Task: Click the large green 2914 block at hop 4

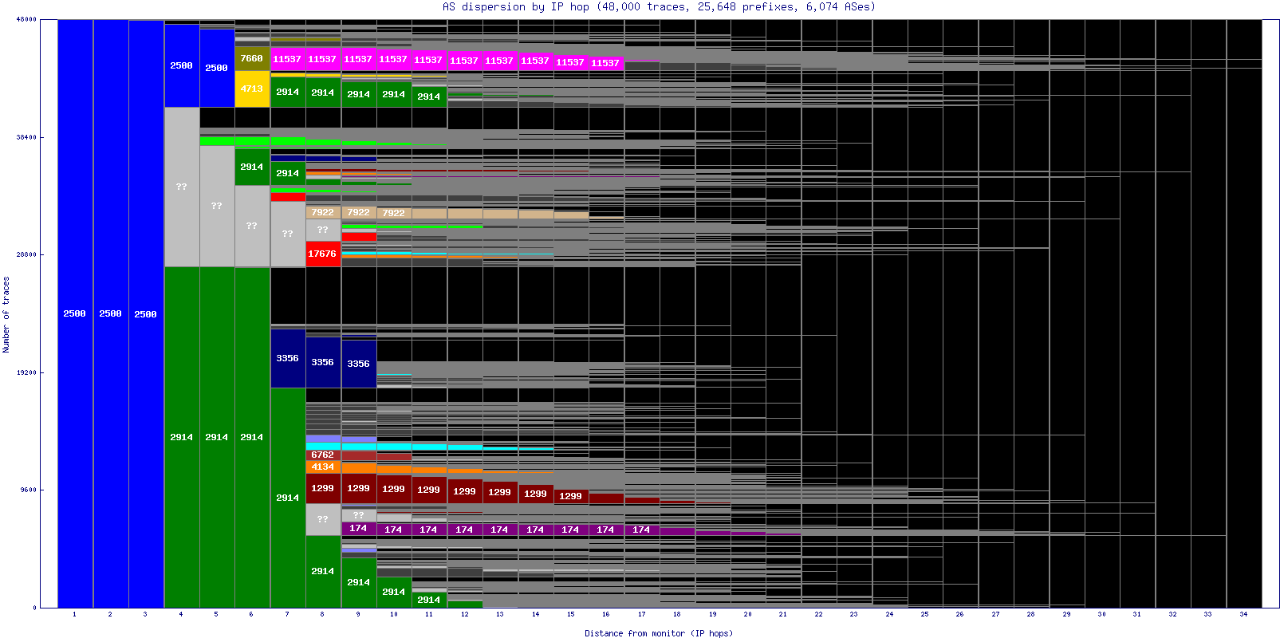Action: click(182, 437)
